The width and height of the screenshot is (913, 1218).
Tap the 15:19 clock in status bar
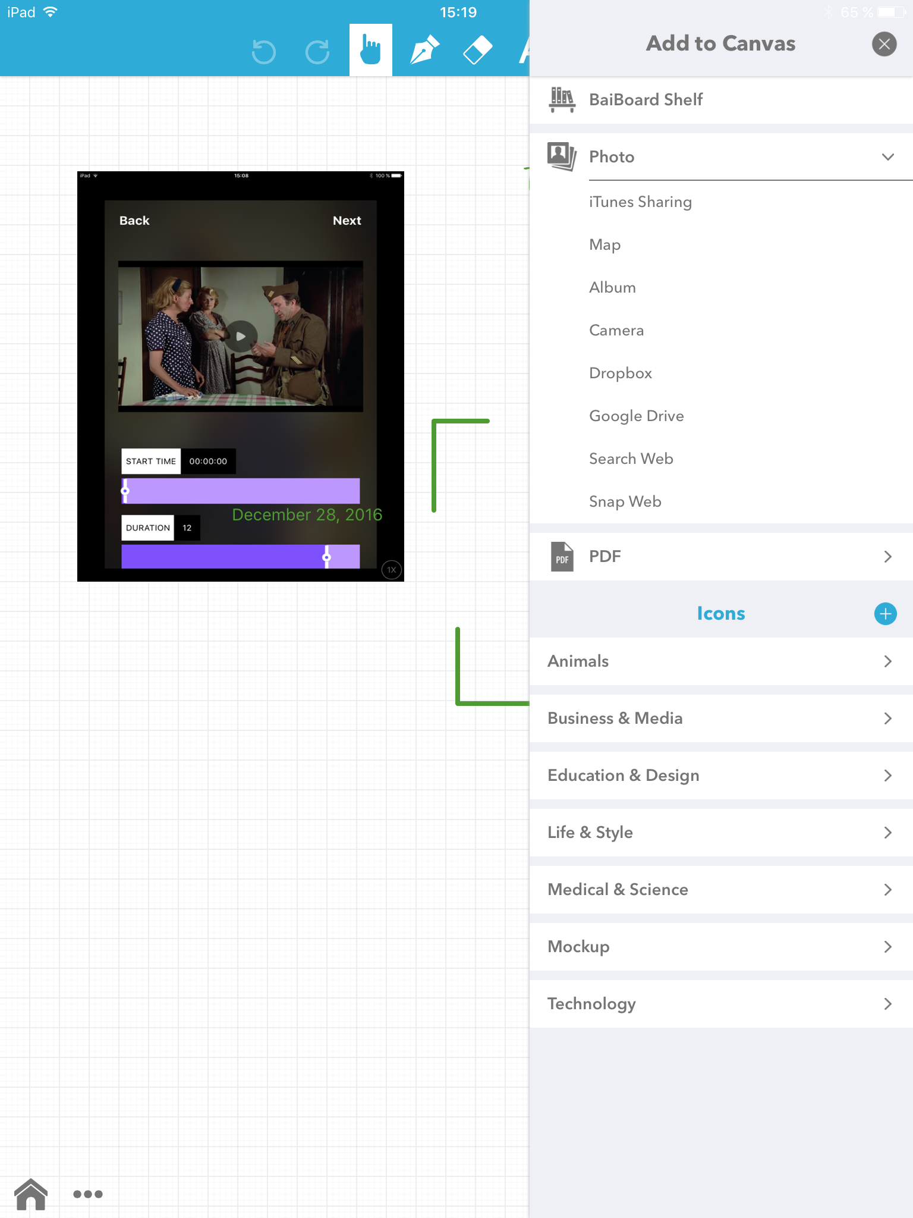pyautogui.click(x=458, y=12)
